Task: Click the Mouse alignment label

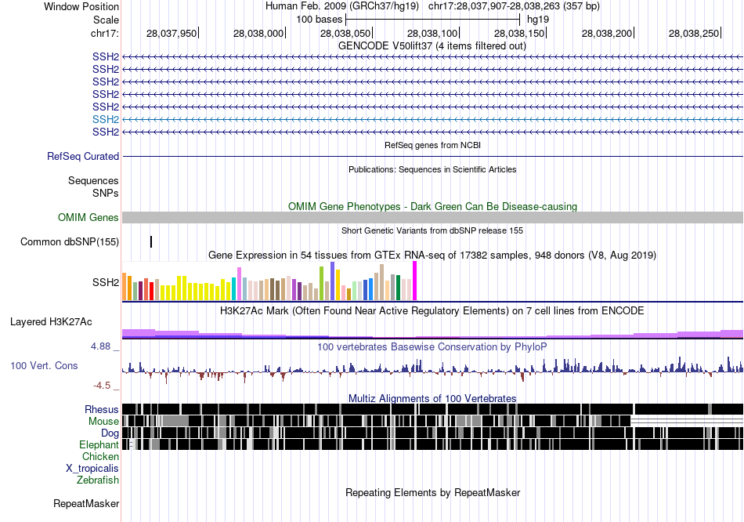Action: coord(103,422)
